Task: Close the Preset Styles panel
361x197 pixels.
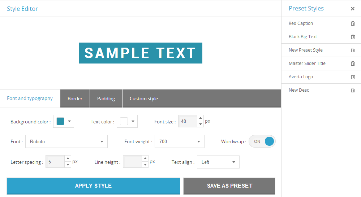Action: click(x=353, y=9)
